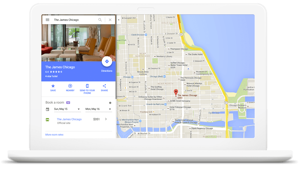The image size is (299, 169).
Task: Open the Mon, May 16 check-out dropdown
Action: (99, 109)
